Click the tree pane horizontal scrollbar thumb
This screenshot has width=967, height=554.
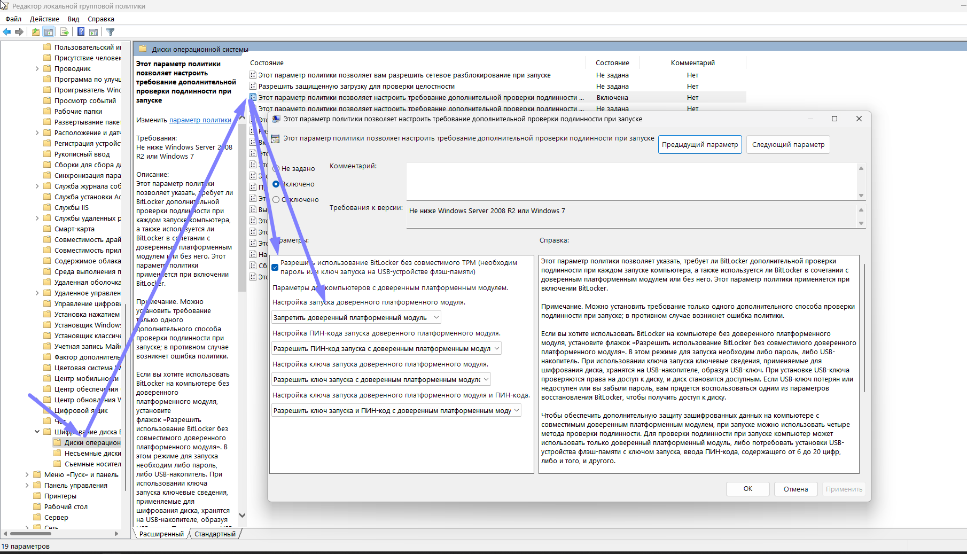(x=30, y=533)
